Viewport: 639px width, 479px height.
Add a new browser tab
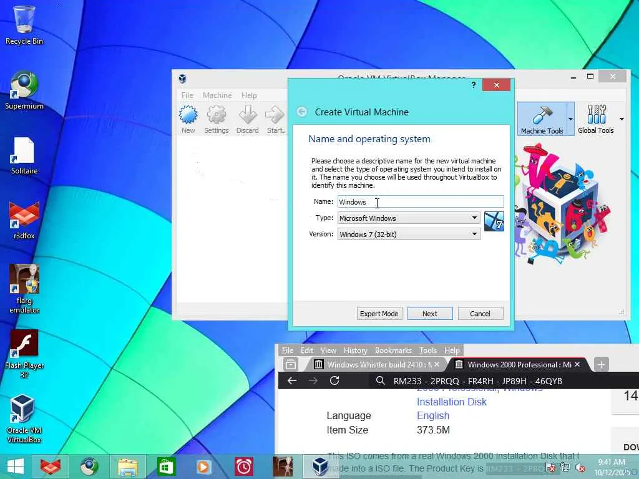click(601, 364)
